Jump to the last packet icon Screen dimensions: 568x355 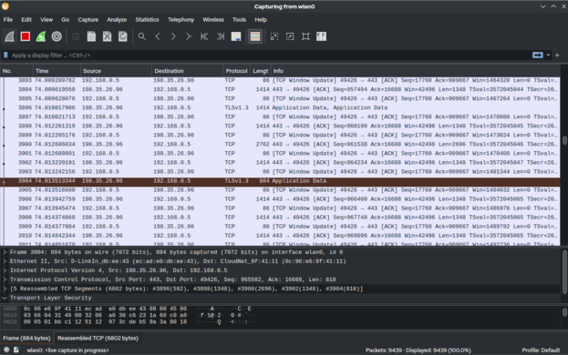pos(221,36)
